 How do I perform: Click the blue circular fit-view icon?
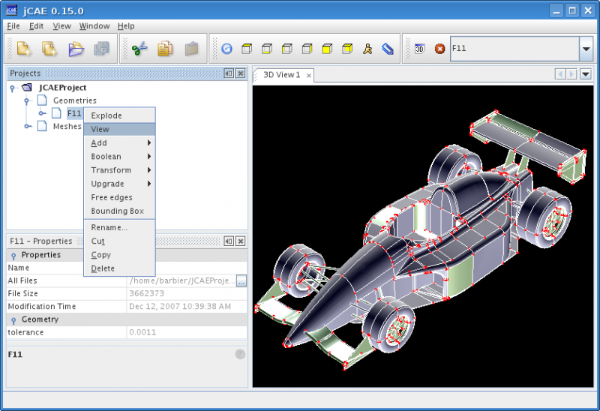226,49
